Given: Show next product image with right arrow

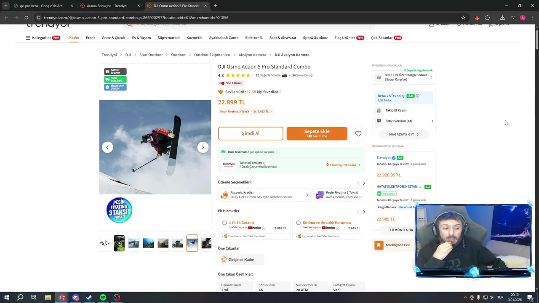Looking at the screenshot, I should (203, 147).
